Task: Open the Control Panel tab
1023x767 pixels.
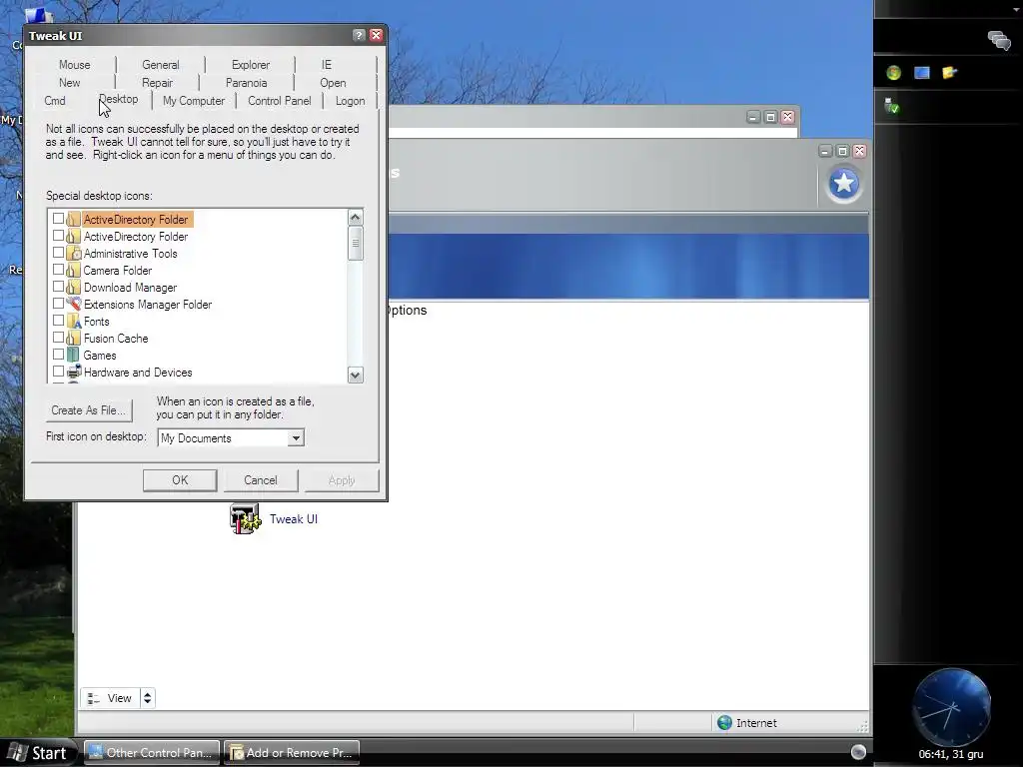Action: pos(280,101)
